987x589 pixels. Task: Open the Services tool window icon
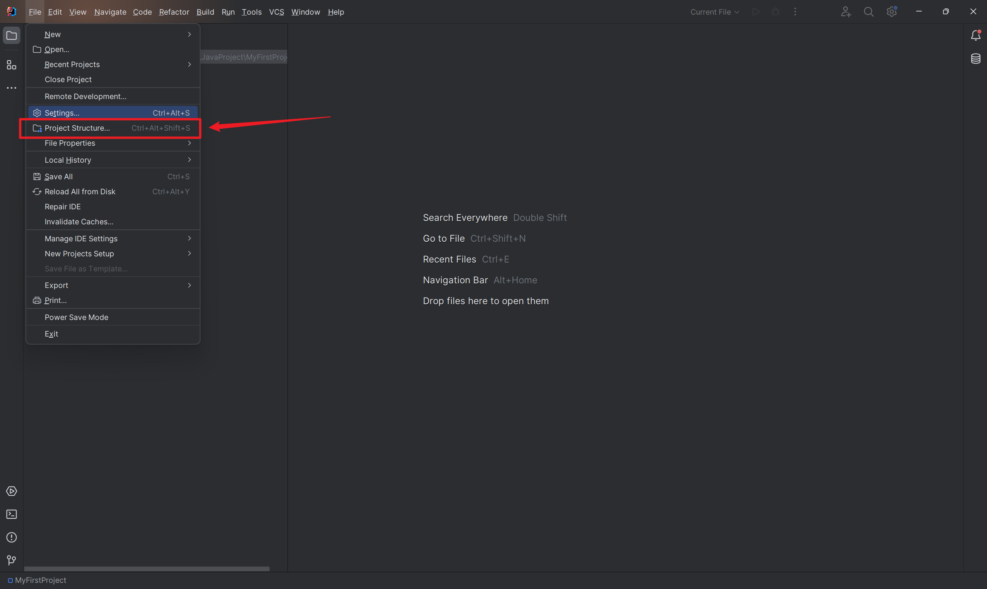point(12,491)
